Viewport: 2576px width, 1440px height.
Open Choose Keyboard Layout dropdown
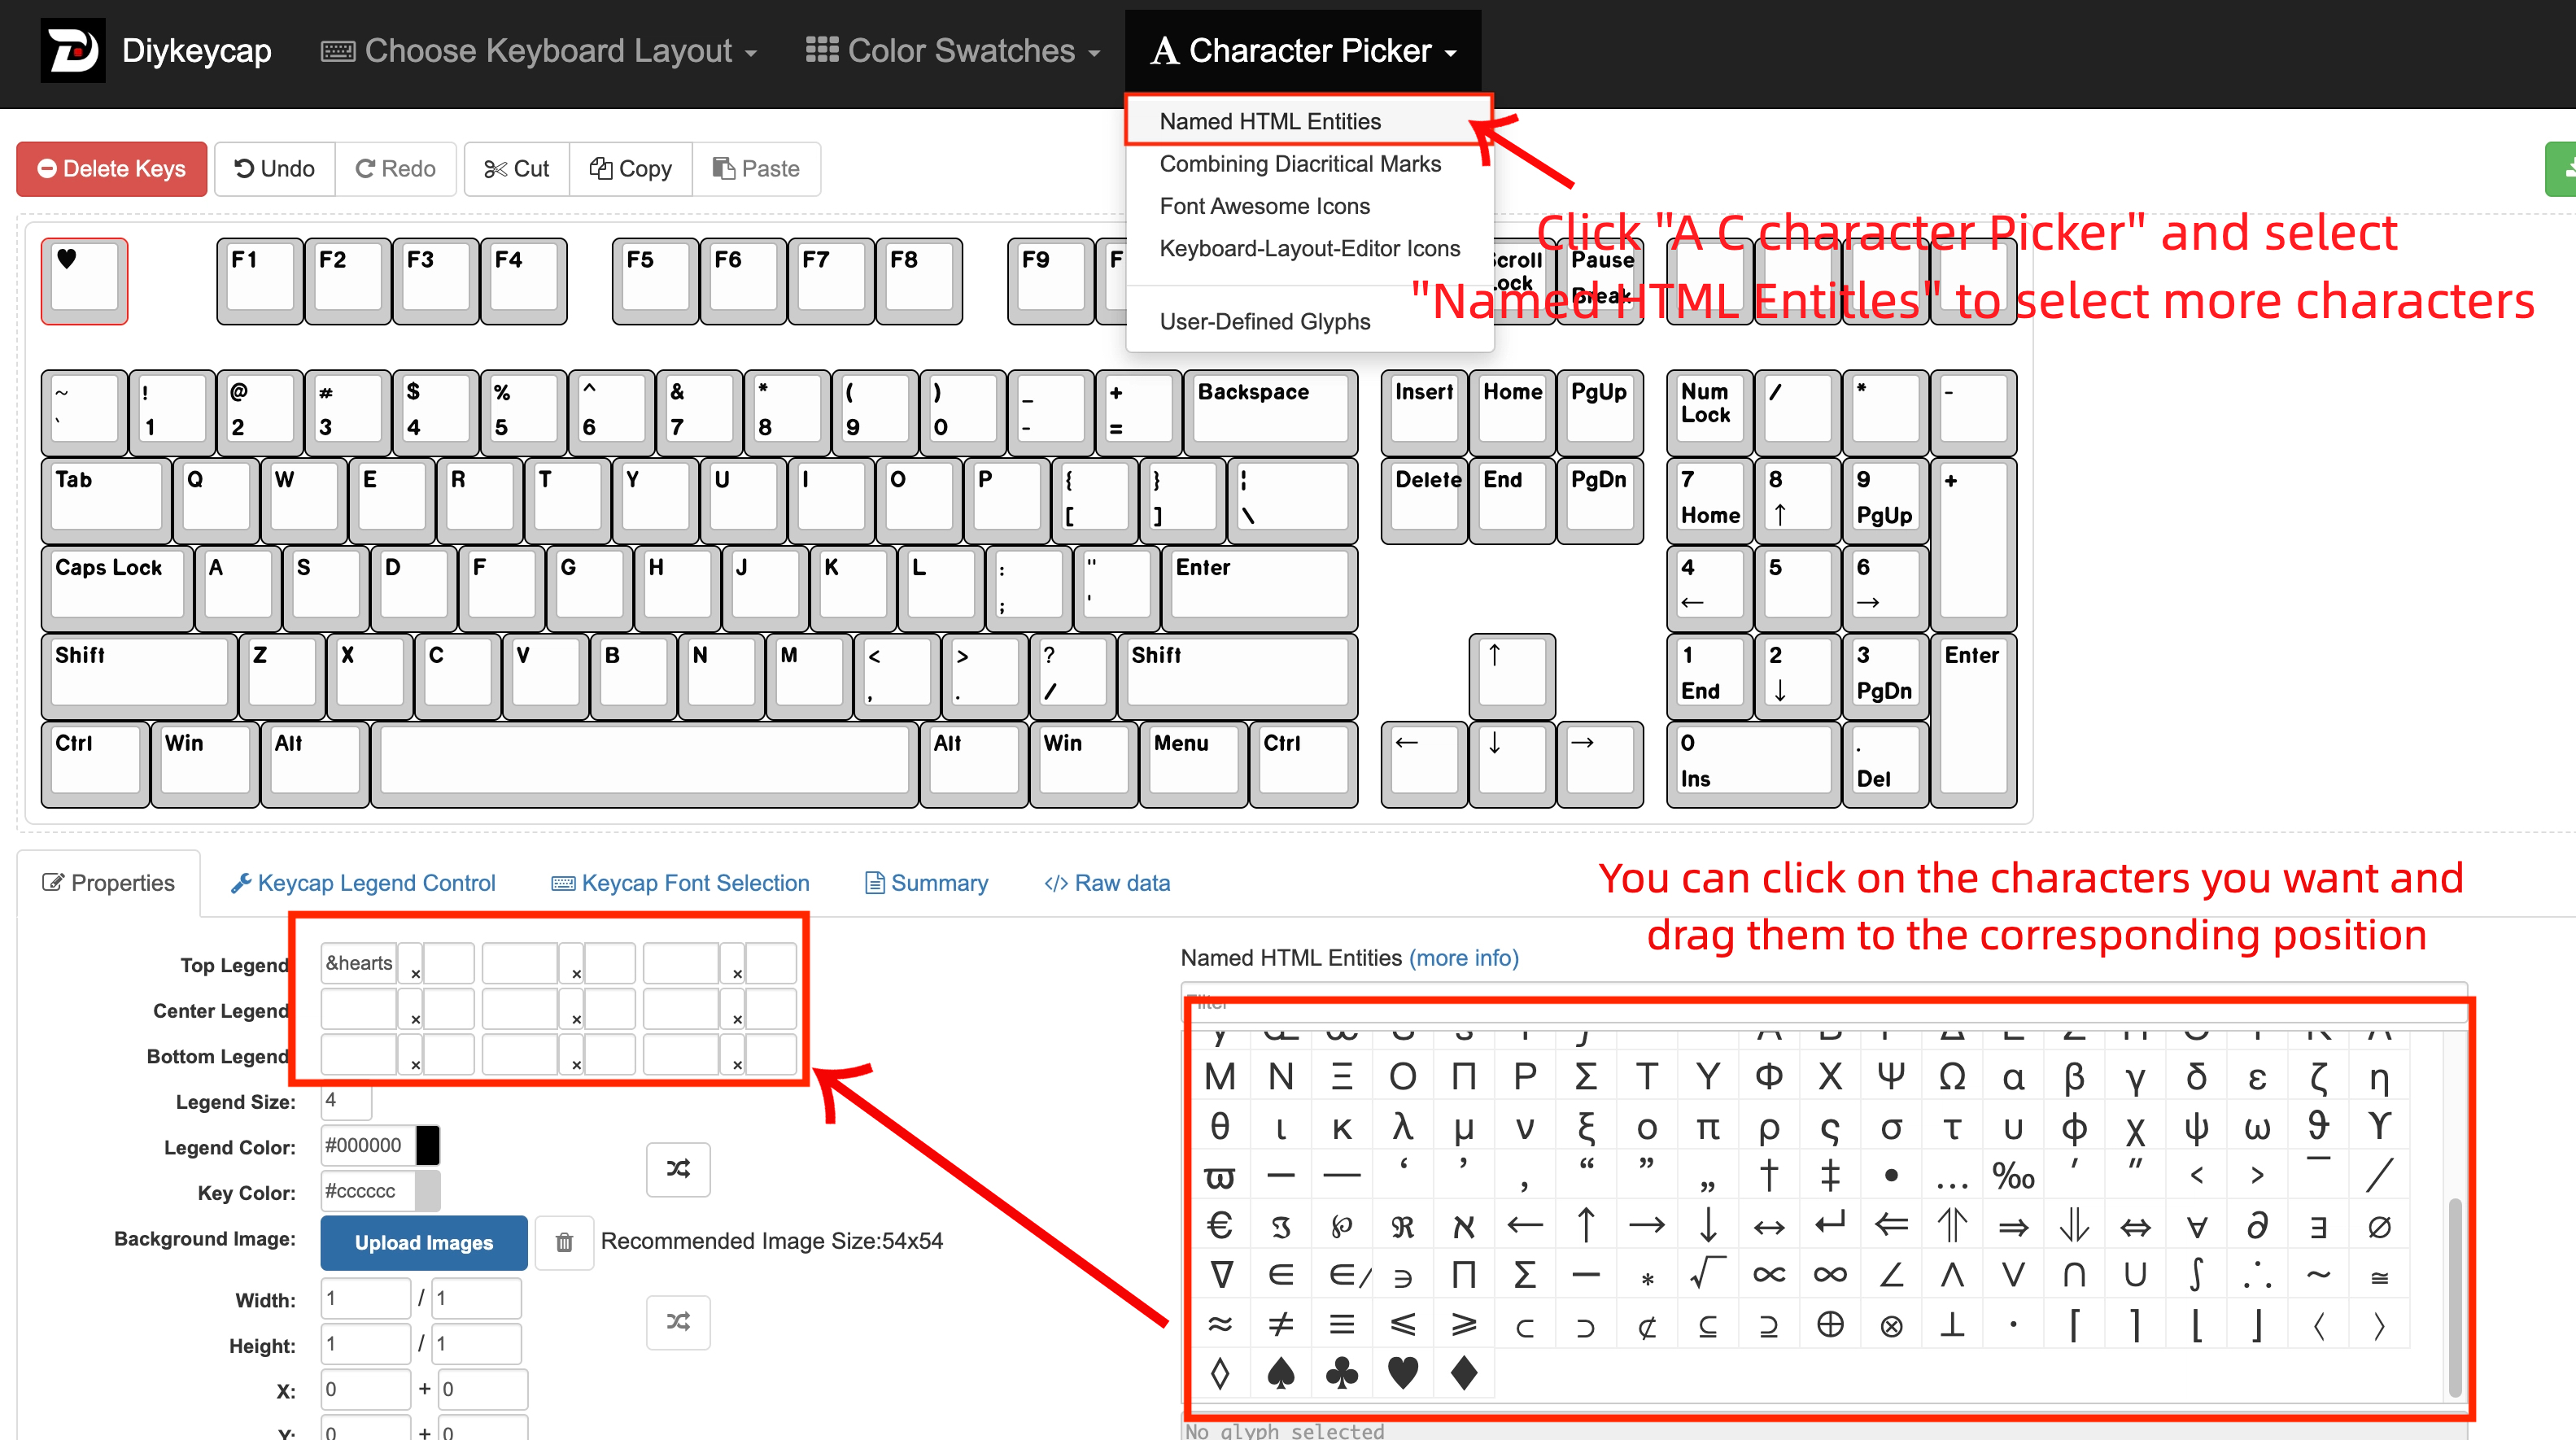538,50
